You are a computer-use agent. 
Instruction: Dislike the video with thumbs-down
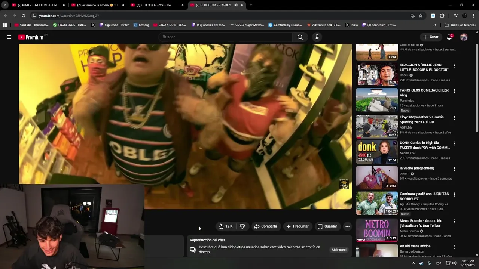click(242, 226)
